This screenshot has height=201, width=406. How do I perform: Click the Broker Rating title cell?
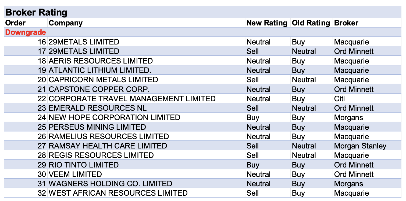pyautogui.click(x=36, y=12)
